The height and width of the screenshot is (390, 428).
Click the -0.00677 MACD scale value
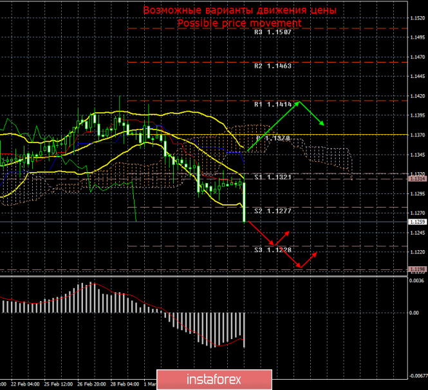coord(418,376)
